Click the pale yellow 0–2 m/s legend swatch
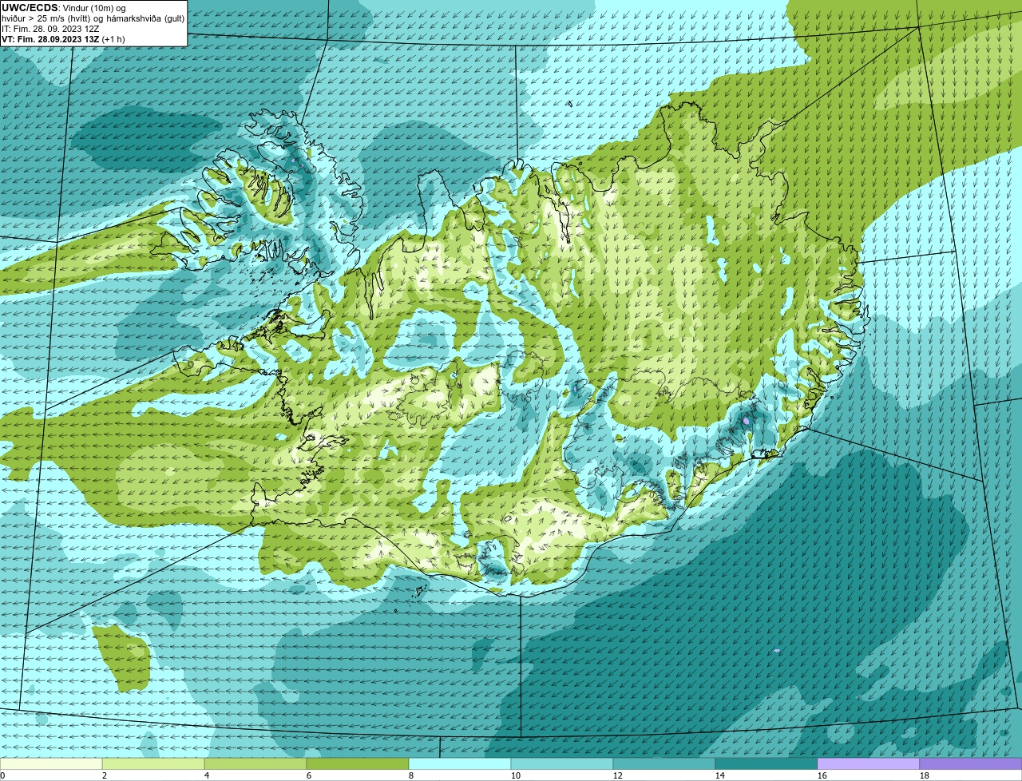Image resolution: width=1022 pixels, height=781 pixels. 51,763
